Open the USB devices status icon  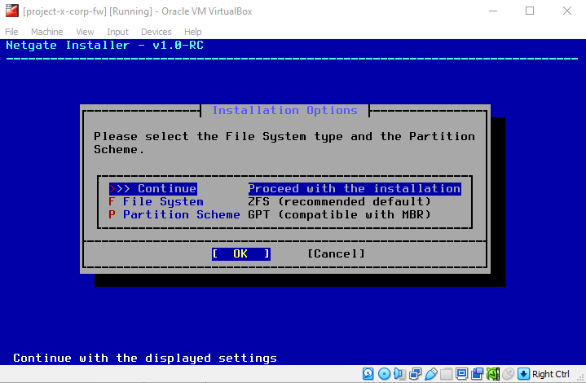430,374
